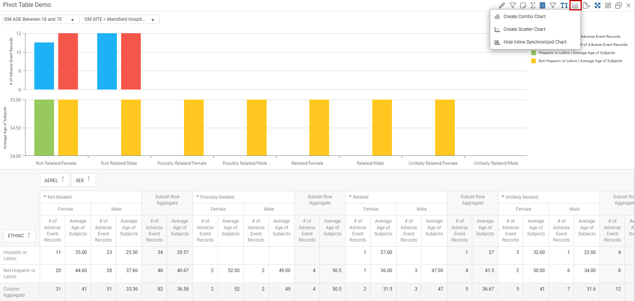
Task: Select Create Scatter Chart menu item
Action: (535, 29)
